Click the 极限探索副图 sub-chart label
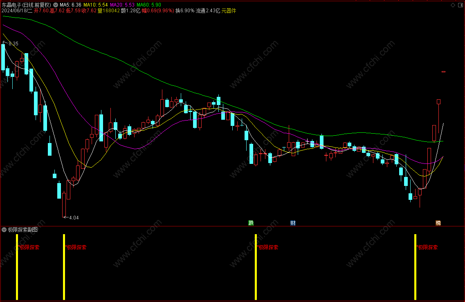 (23, 230)
